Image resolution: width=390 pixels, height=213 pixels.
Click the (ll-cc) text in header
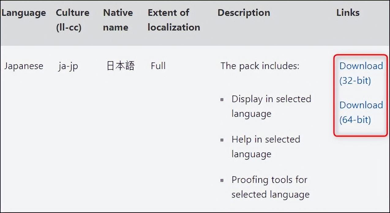point(69,28)
